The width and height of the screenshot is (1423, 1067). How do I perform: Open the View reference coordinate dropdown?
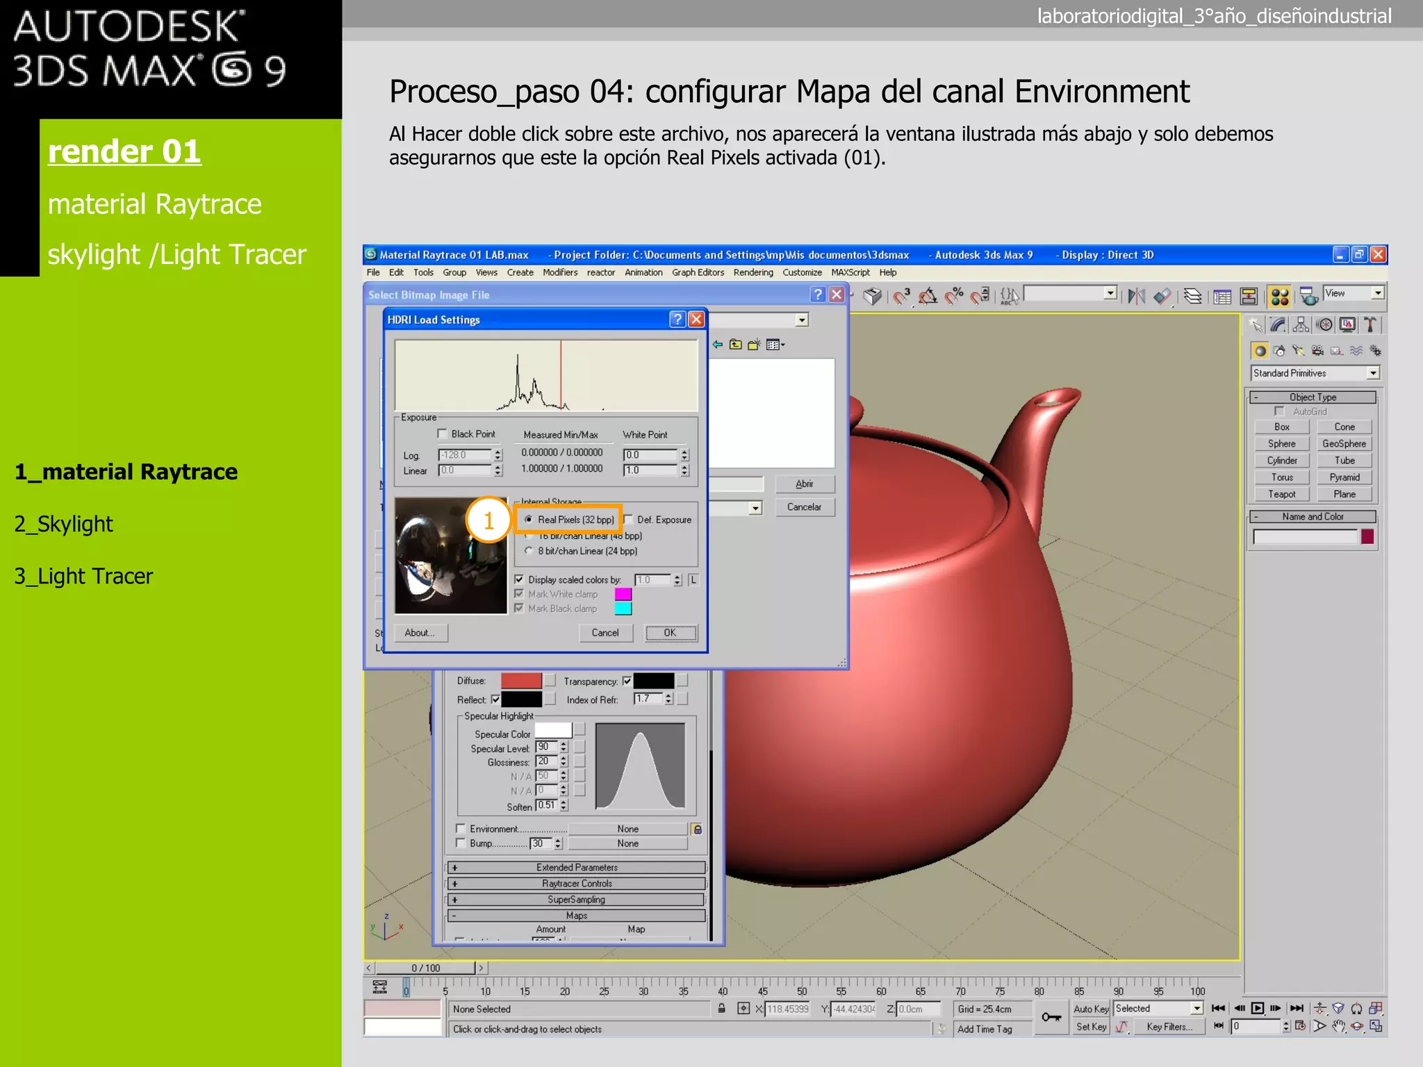1354,293
